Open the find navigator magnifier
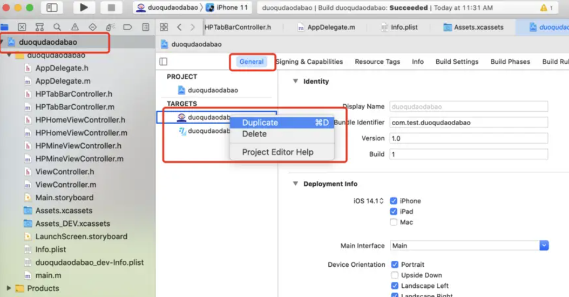The height and width of the screenshot is (297, 569). [57, 27]
